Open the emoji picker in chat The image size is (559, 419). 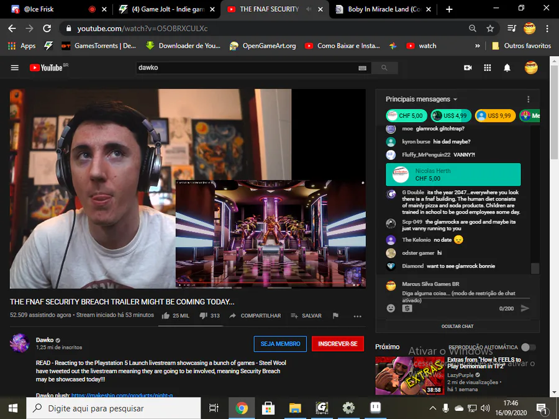click(391, 308)
